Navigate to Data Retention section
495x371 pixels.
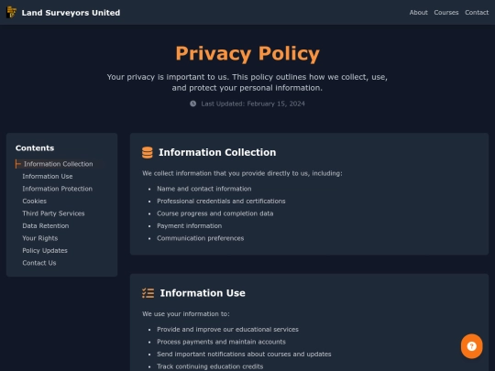(46, 226)
